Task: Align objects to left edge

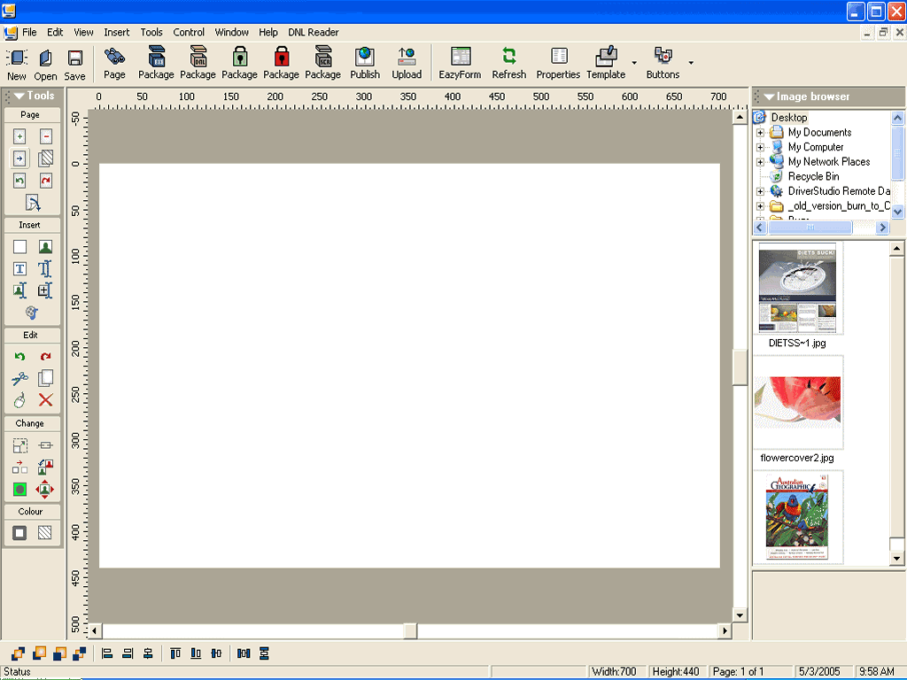Action: 107,653
